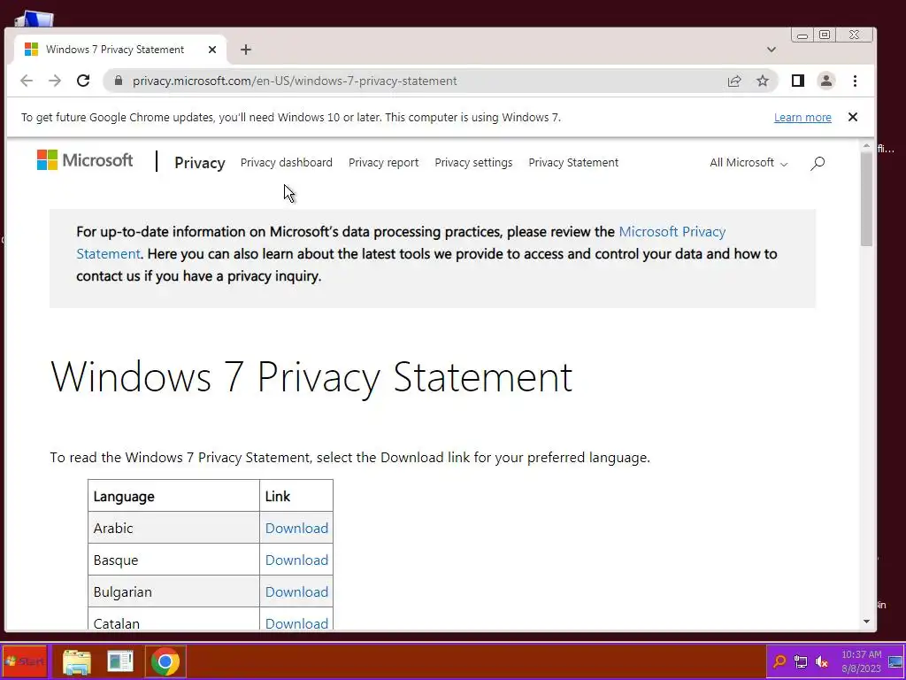Image resolution: width=906 pixels, height=680 pixels.
Task: Open Chrome's three-dot menu
Action: coord(856,81)
